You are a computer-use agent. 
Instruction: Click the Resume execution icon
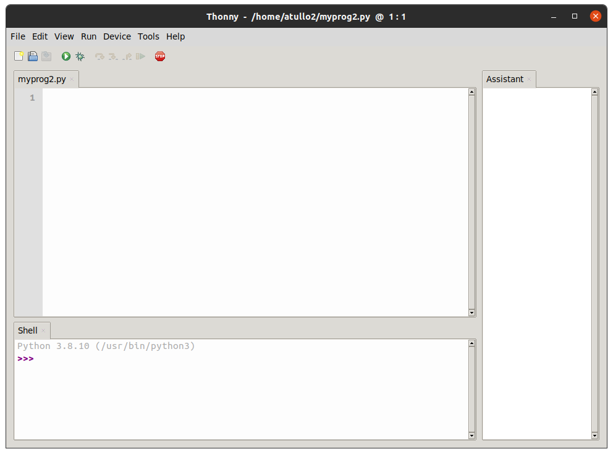tap(141, 56)
